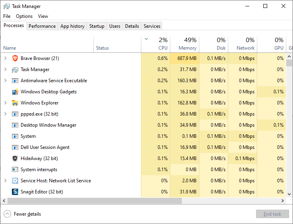
Task: Expand the Windows Explorer process group
Action: pyautogui.click(x=6, y=103)
